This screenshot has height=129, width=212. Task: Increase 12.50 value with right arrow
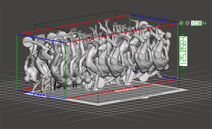(x=206, y=23)
